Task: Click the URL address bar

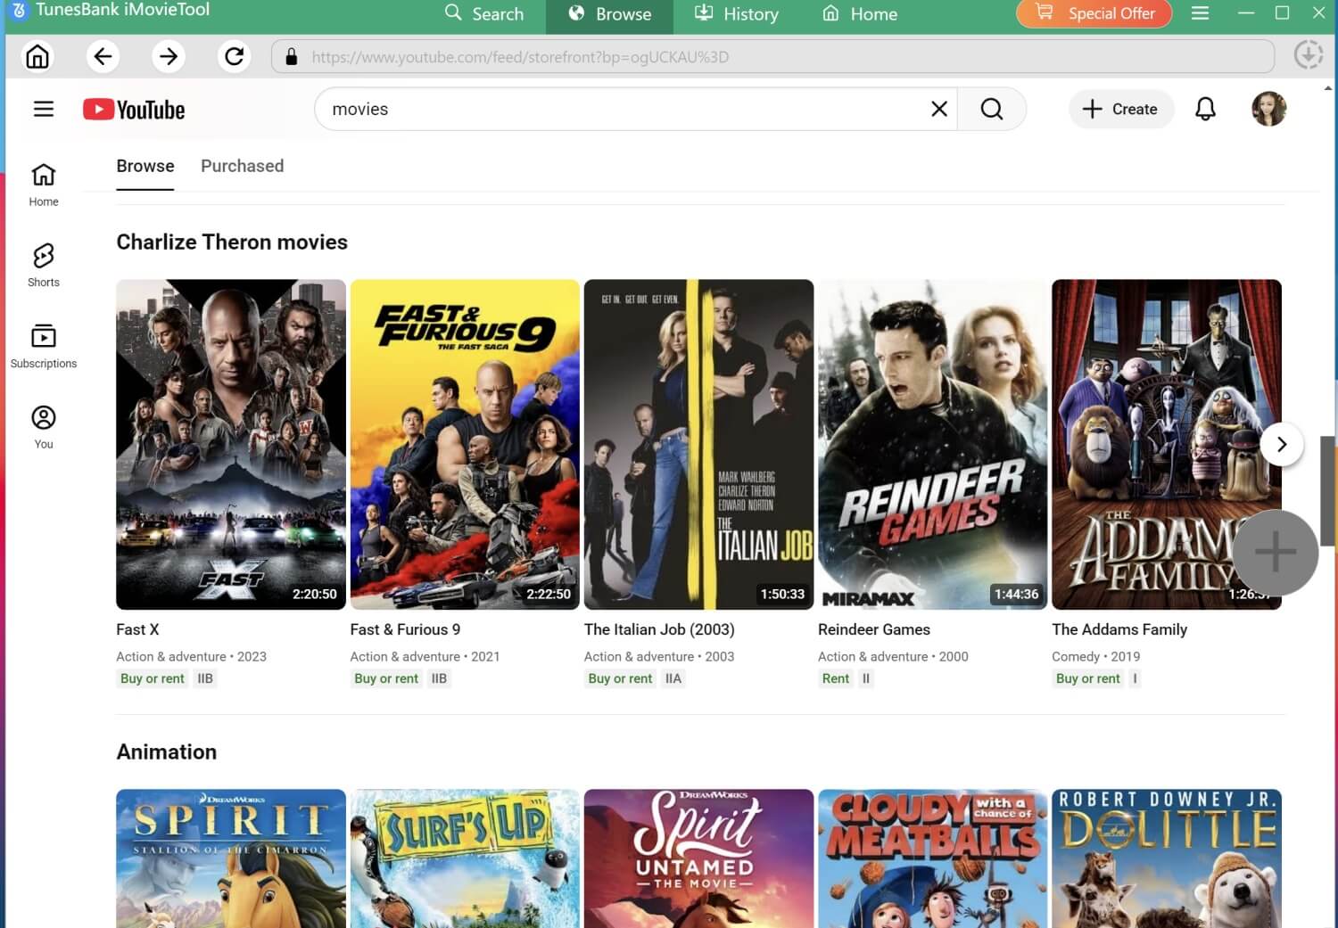Action: 772,57
